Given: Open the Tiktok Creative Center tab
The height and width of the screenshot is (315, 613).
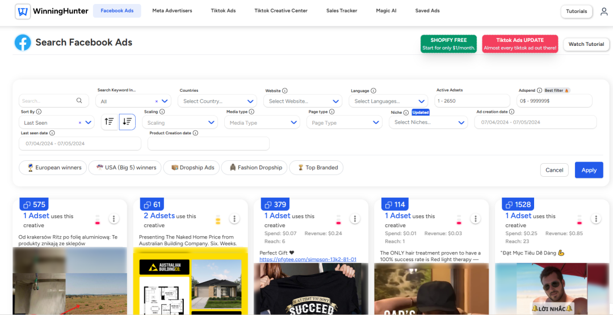Looking at the screenshot, I should (x=281, y=11).
